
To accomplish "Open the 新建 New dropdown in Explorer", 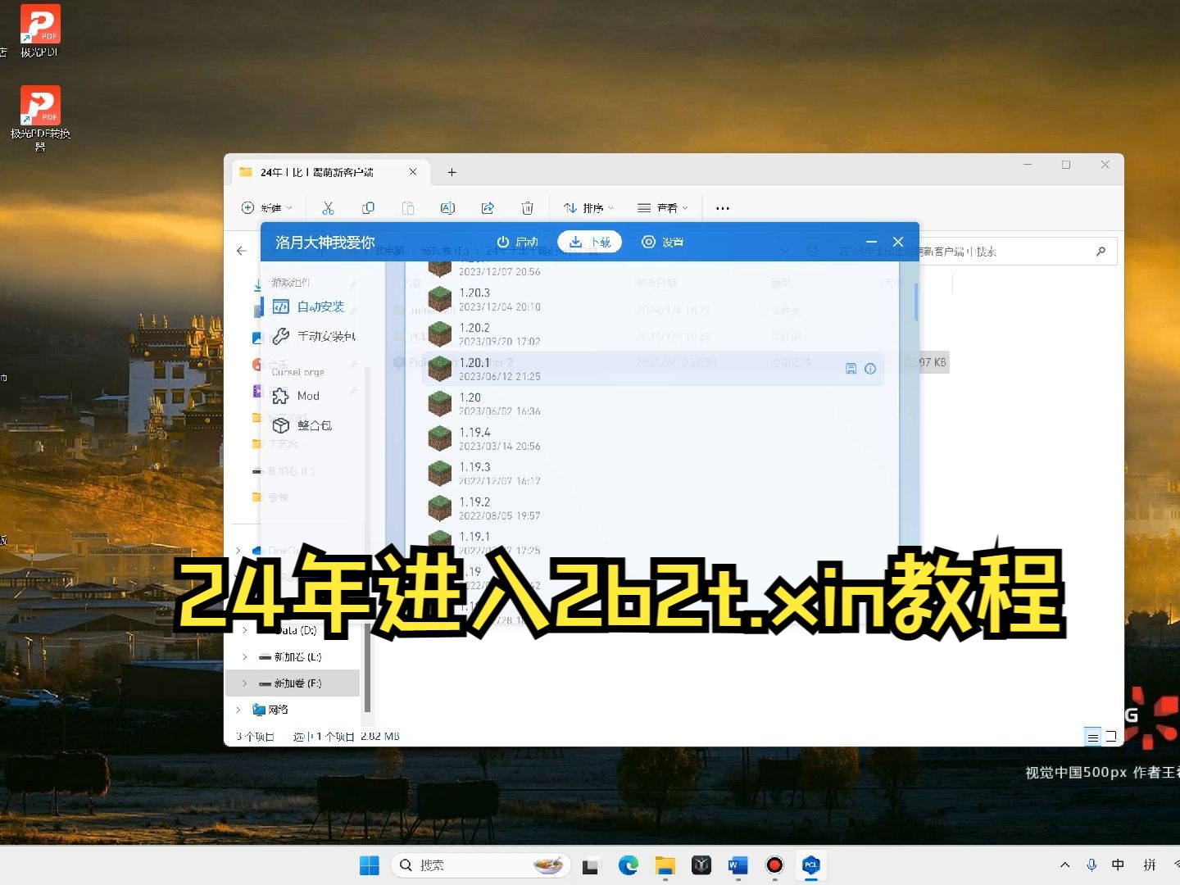I will point(266,208).
